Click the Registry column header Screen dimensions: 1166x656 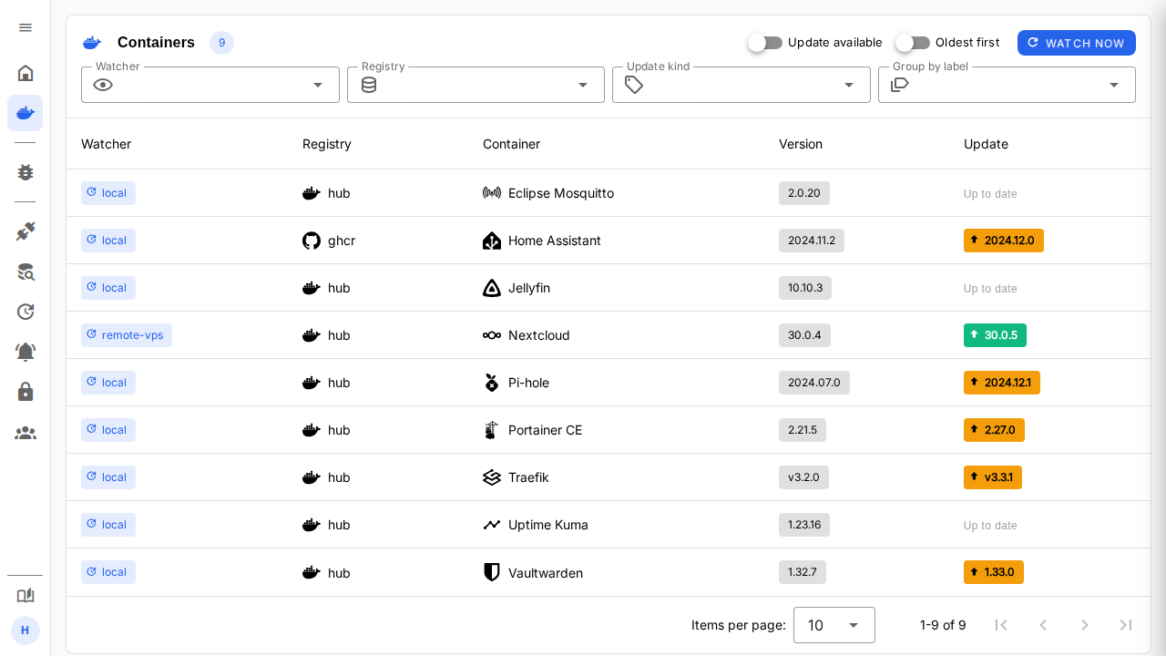coord(327,144)
